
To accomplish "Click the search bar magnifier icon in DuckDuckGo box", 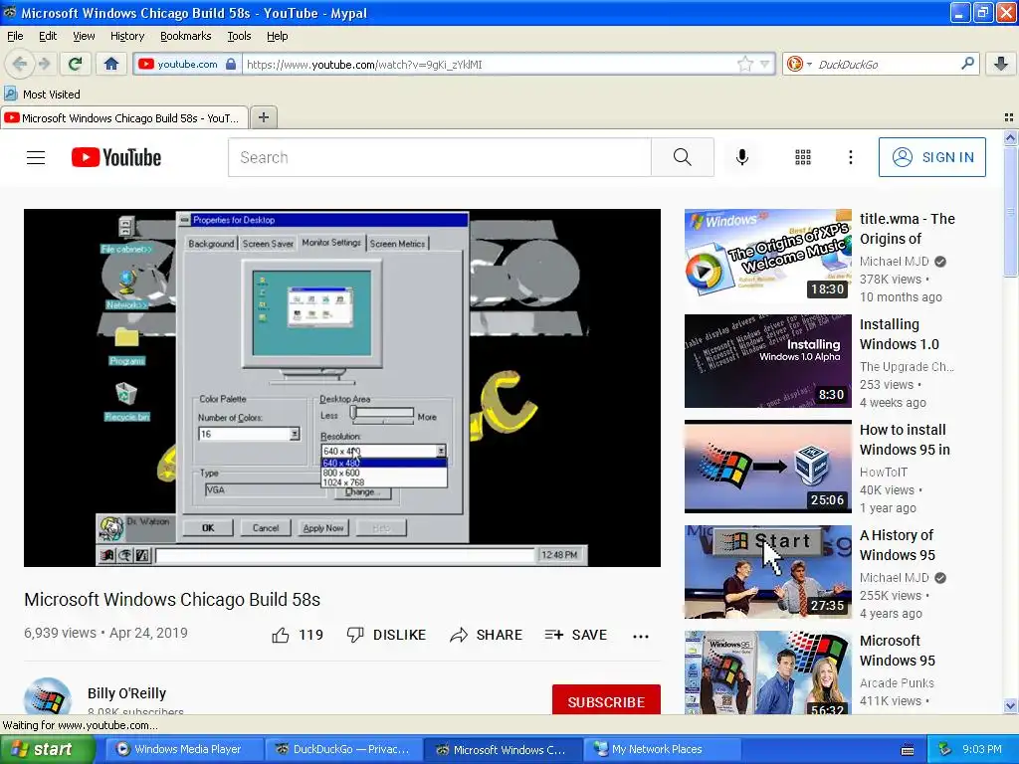I will click(967, 64).
